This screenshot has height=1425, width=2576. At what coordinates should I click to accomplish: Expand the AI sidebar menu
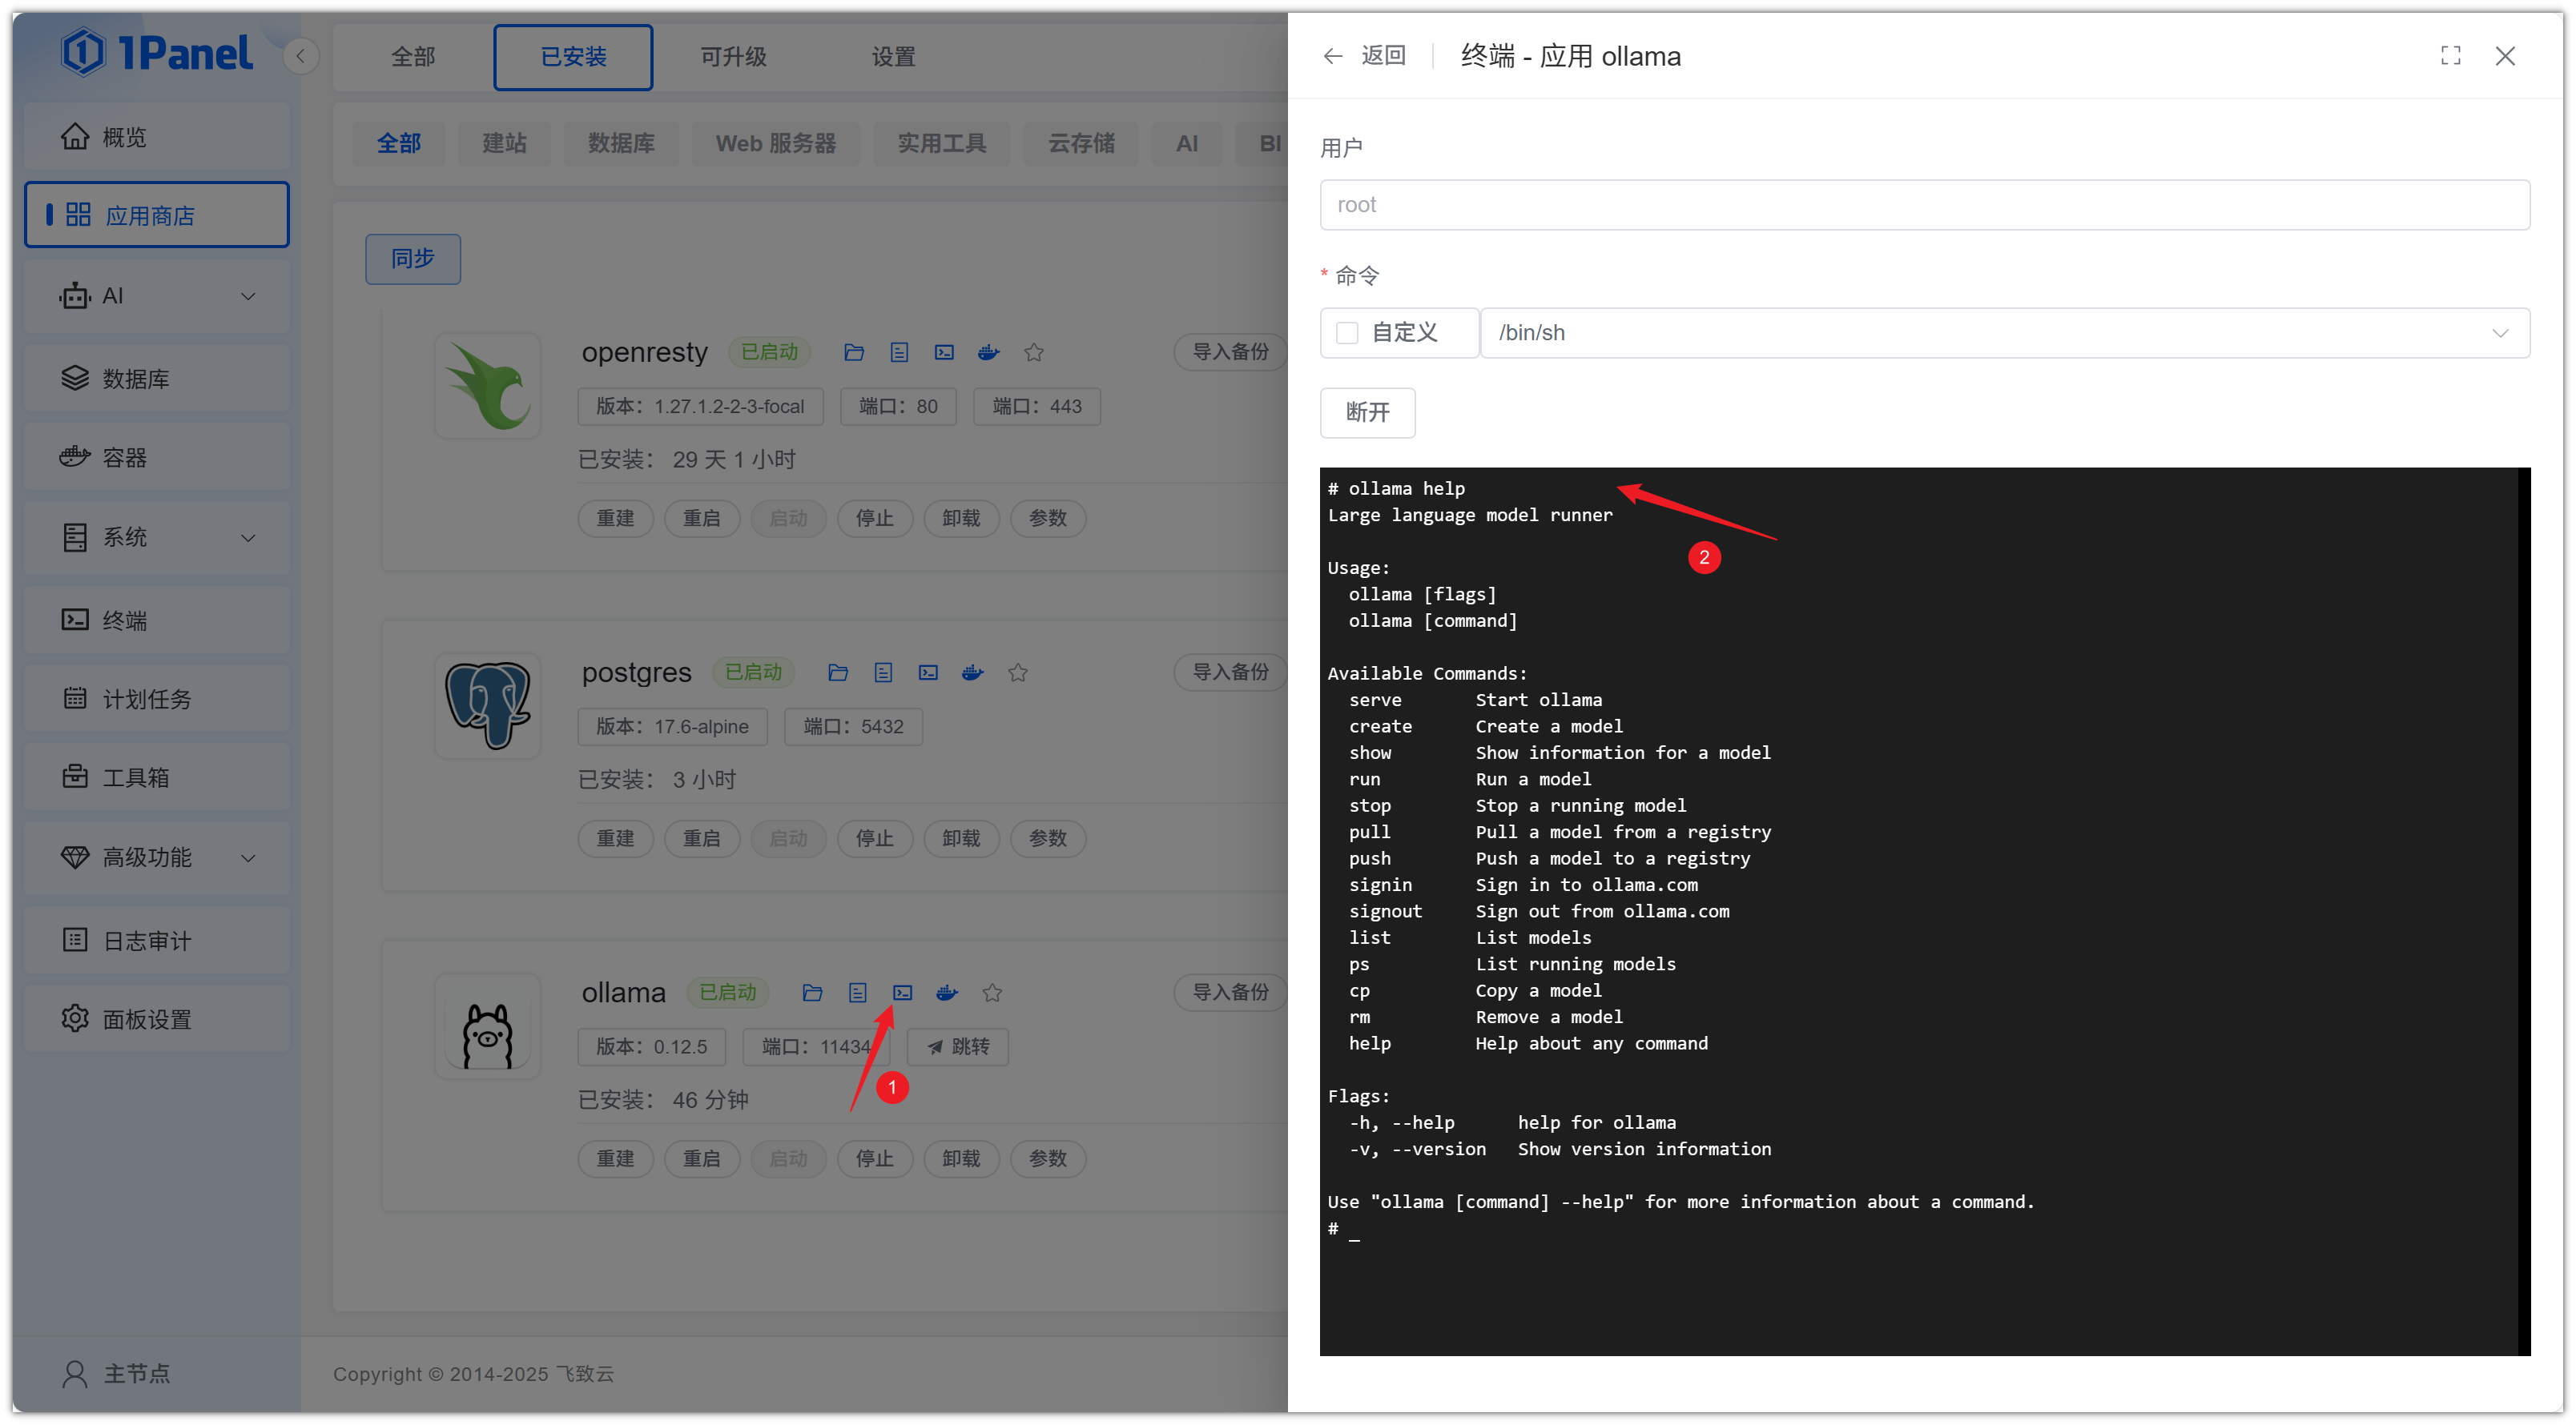click(x=157, y=295)
